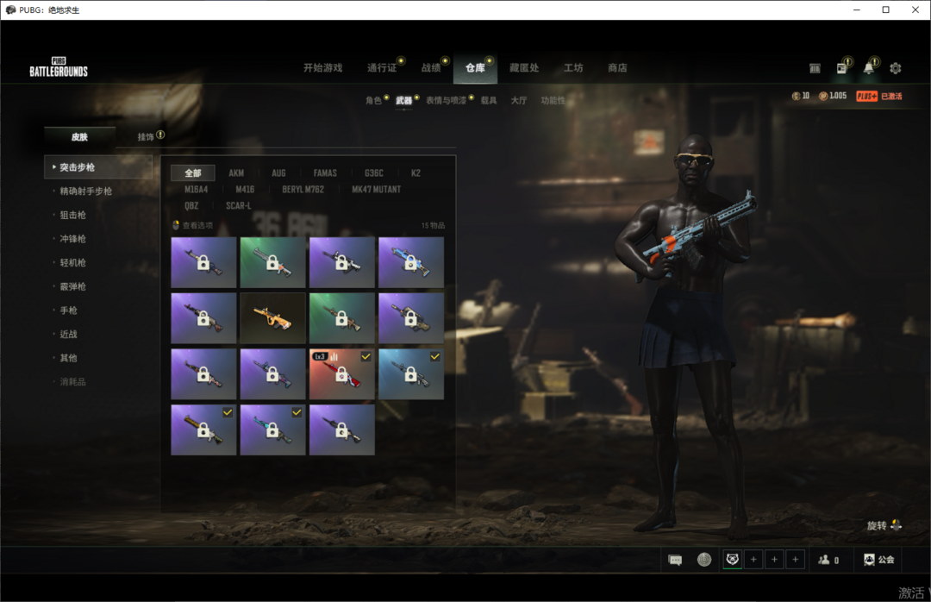Open the 藏匿处 tab
931x602 pixels.
[x=524, y=68]
